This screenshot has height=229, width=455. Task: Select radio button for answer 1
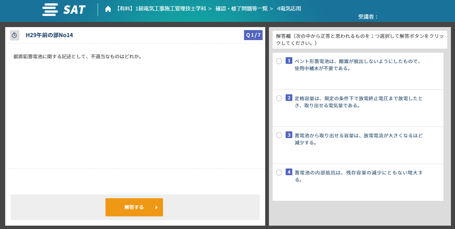point(279,61)
